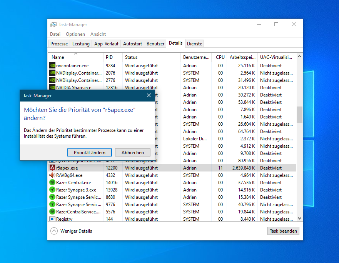Click the Task-Manager title bar icon
339x263 pixels.
[x=53, y=25]
